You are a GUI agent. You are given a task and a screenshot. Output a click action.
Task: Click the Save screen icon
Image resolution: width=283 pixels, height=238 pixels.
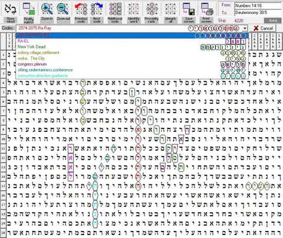(189, 9)
